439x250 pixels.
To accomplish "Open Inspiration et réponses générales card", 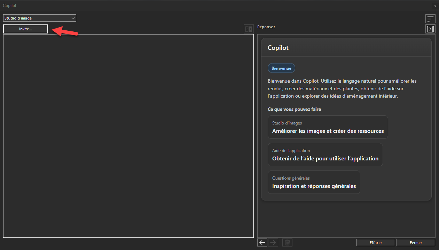I will coord(314,182).
